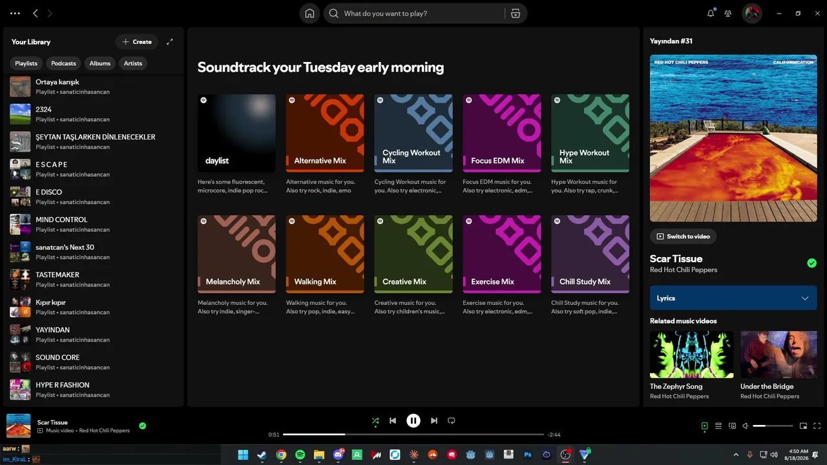
Task: Open the What's New bell notifications
Action: point(711,13)
